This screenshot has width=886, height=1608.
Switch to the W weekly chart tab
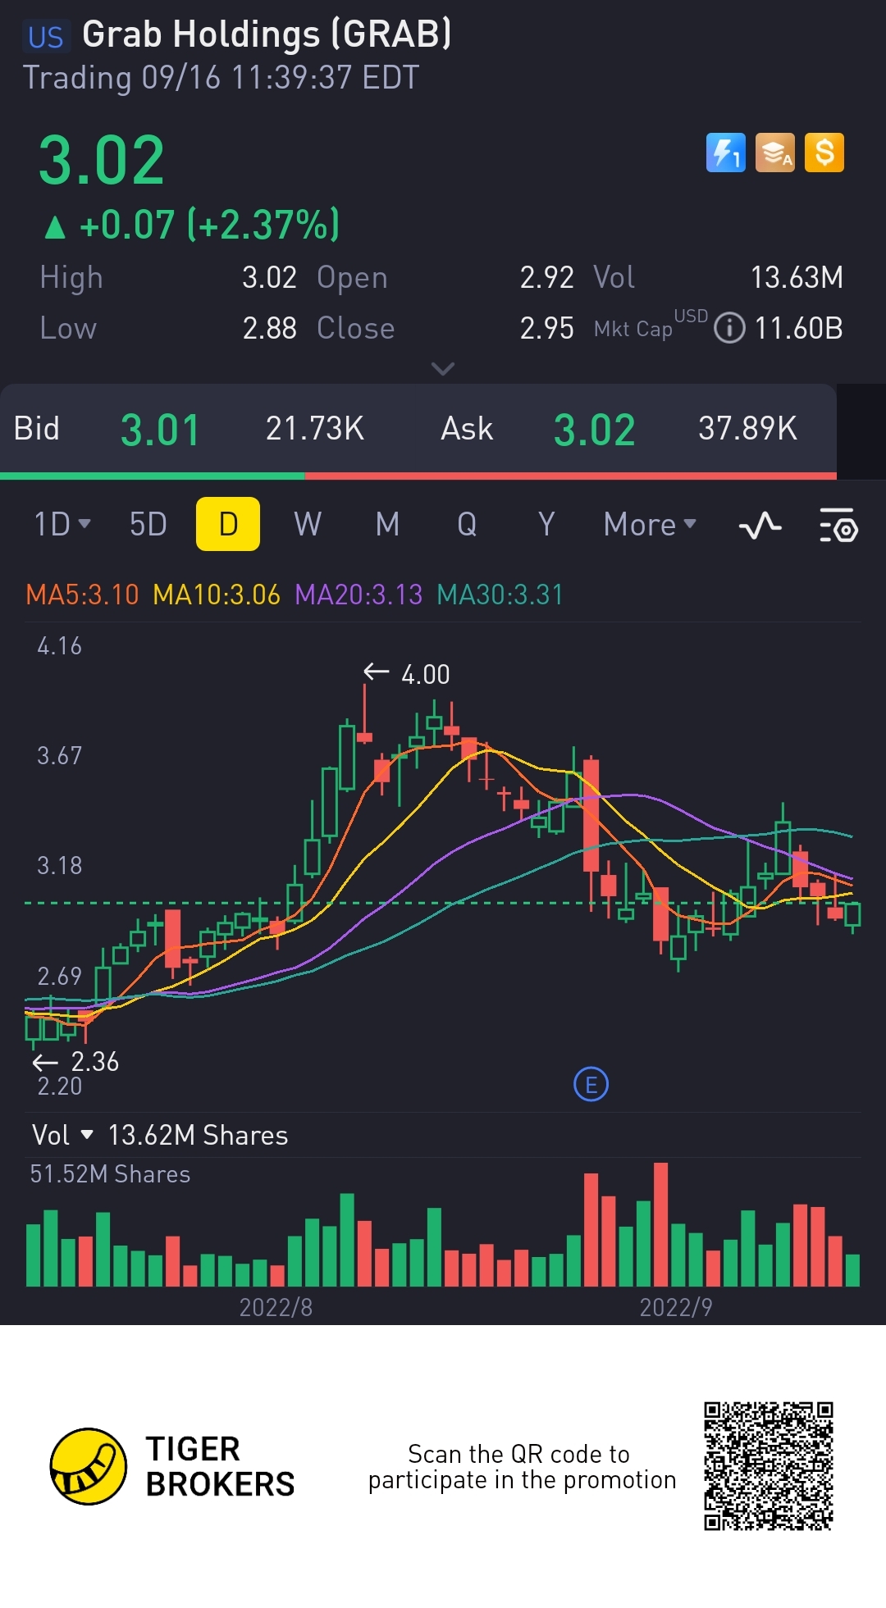(x=308, y=524)
